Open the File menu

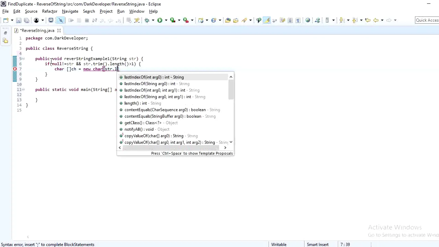(5, 11)
